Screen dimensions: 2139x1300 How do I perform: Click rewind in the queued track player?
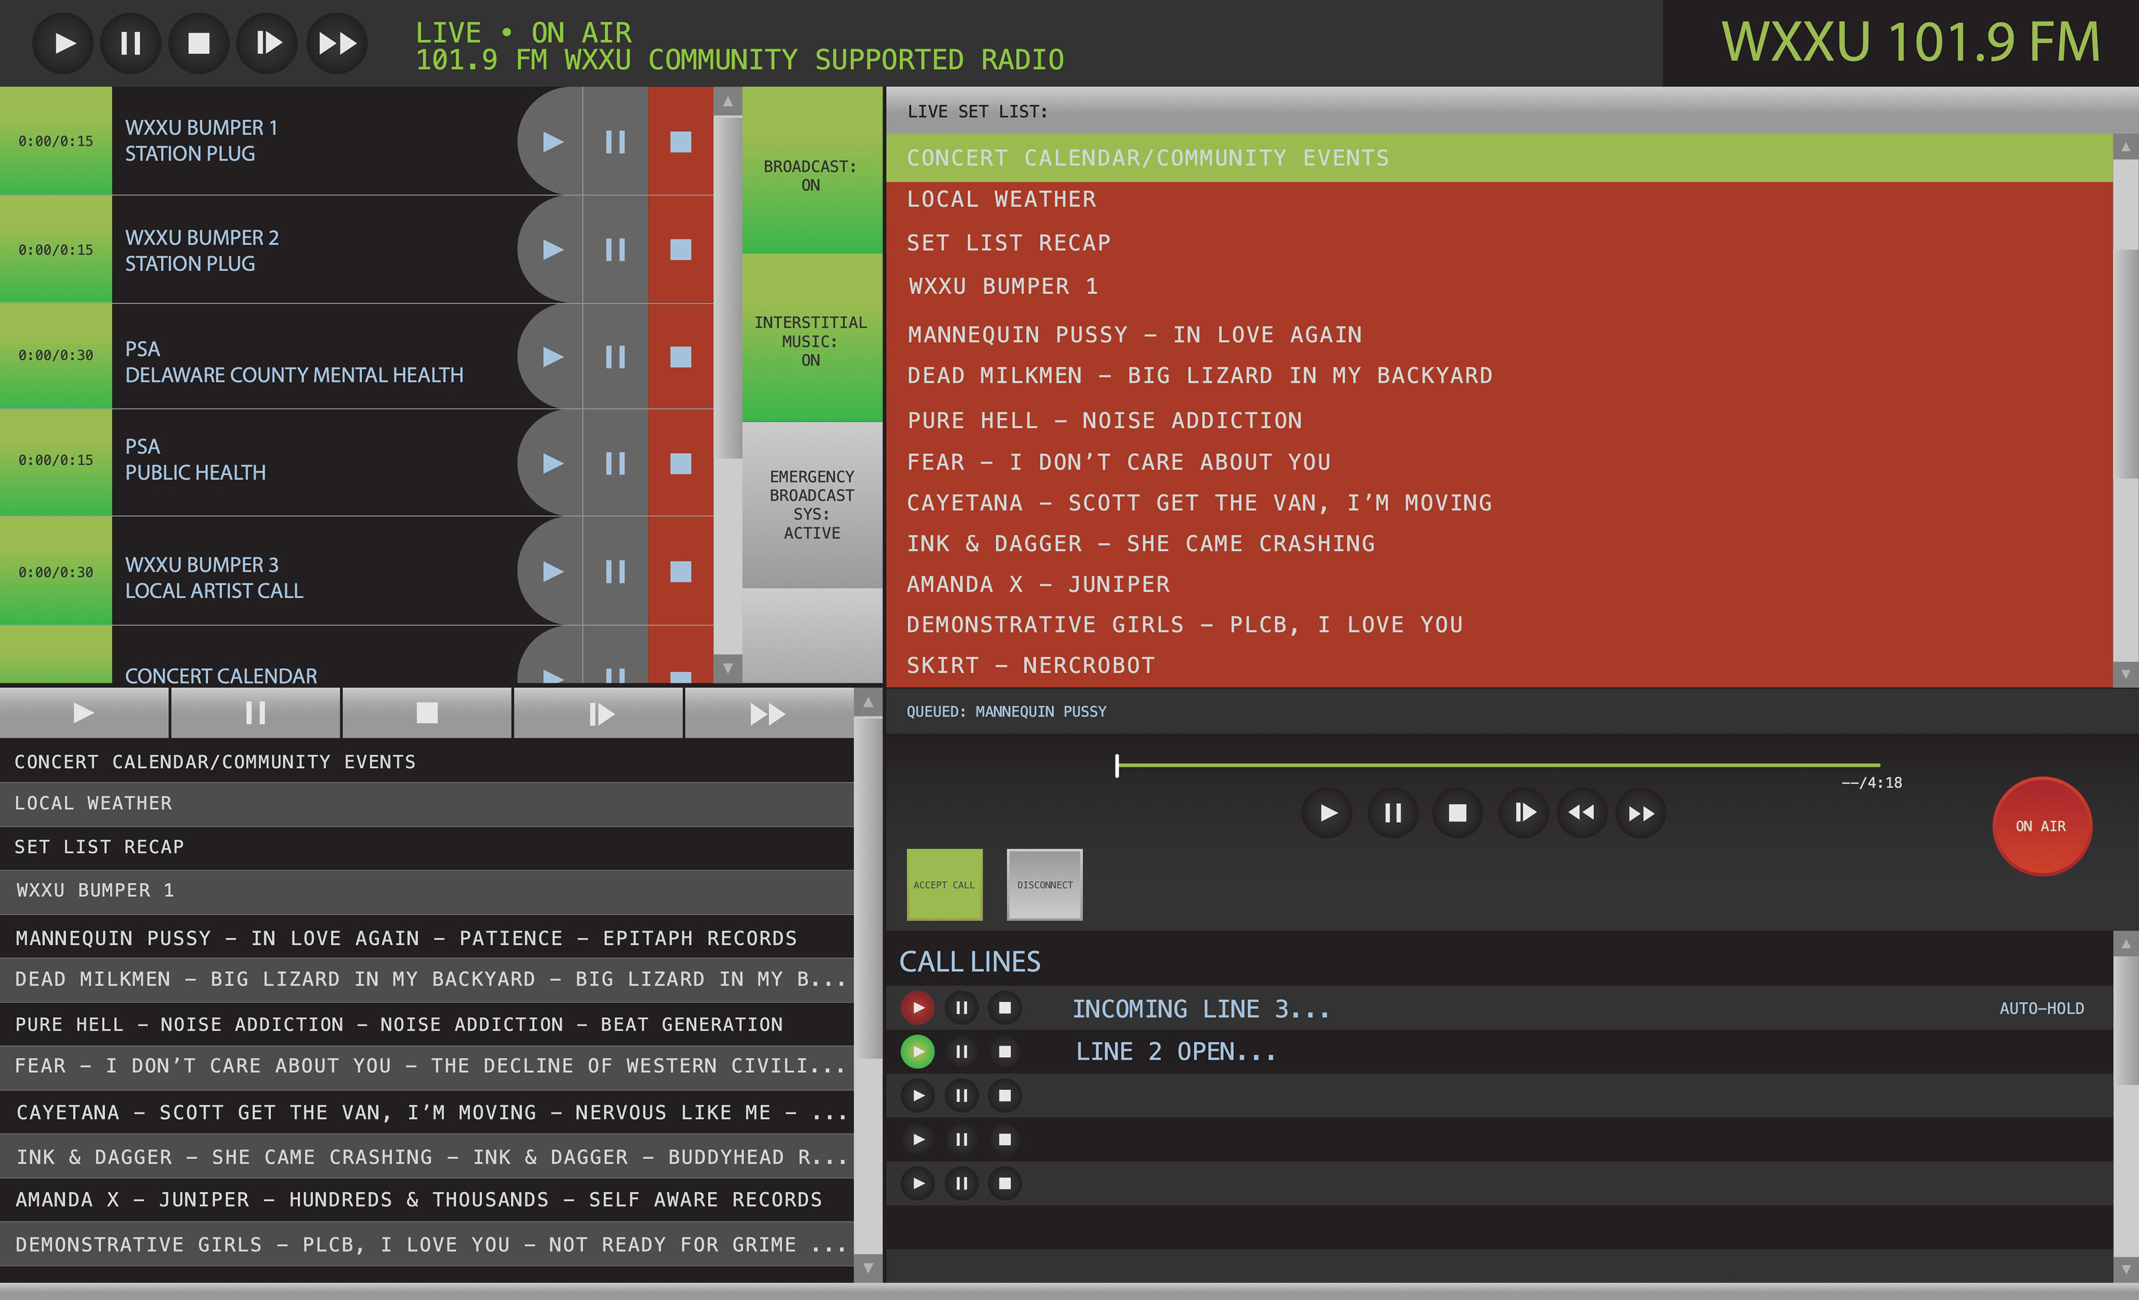coord(1581,813)
